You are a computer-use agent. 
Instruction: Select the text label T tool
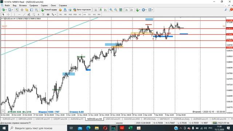point(43,15)
